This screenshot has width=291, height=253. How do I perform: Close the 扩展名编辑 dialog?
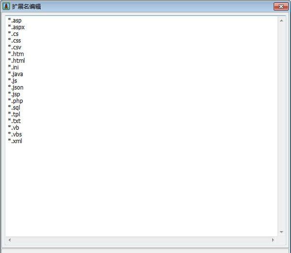281,7
